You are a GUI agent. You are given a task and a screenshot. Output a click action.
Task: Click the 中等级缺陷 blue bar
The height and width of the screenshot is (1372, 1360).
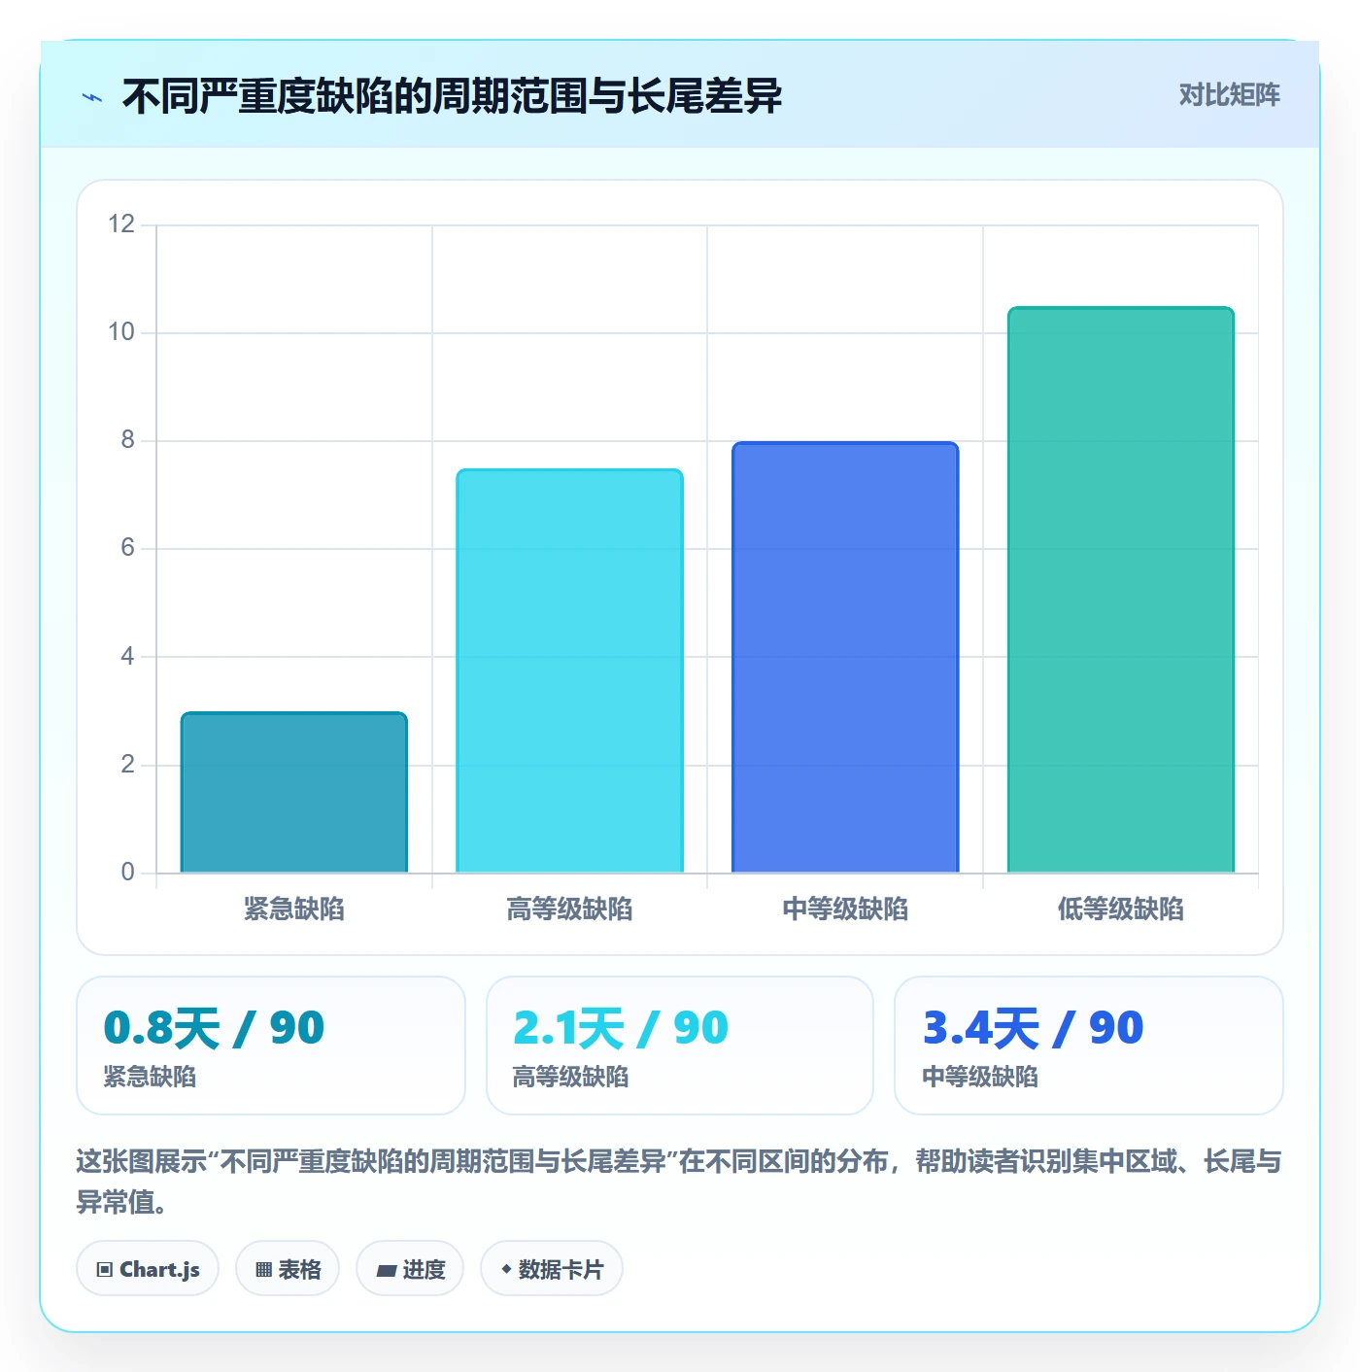point(845,657)
